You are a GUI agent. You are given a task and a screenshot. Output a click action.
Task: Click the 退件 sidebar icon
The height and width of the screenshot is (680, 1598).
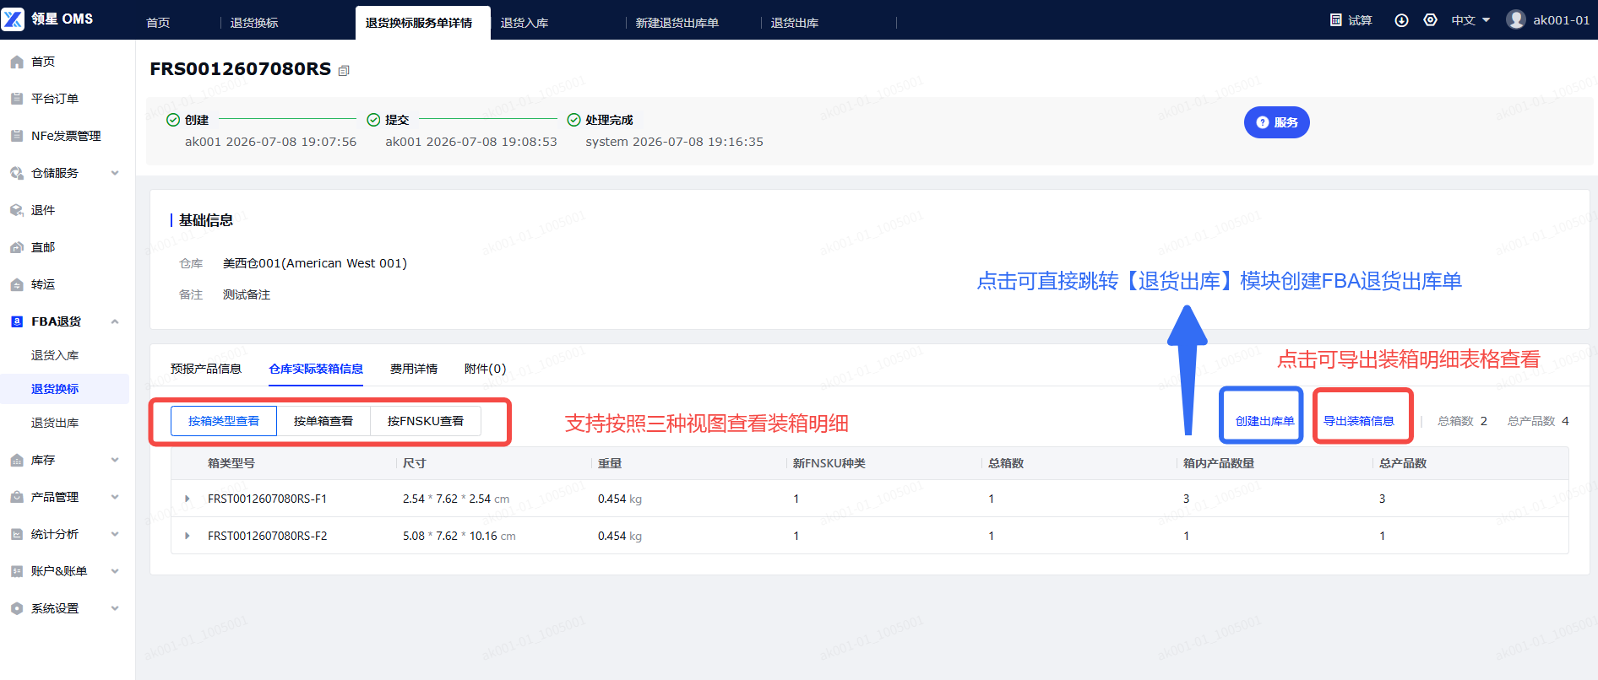pyautogui.click(x=17, y=210)
